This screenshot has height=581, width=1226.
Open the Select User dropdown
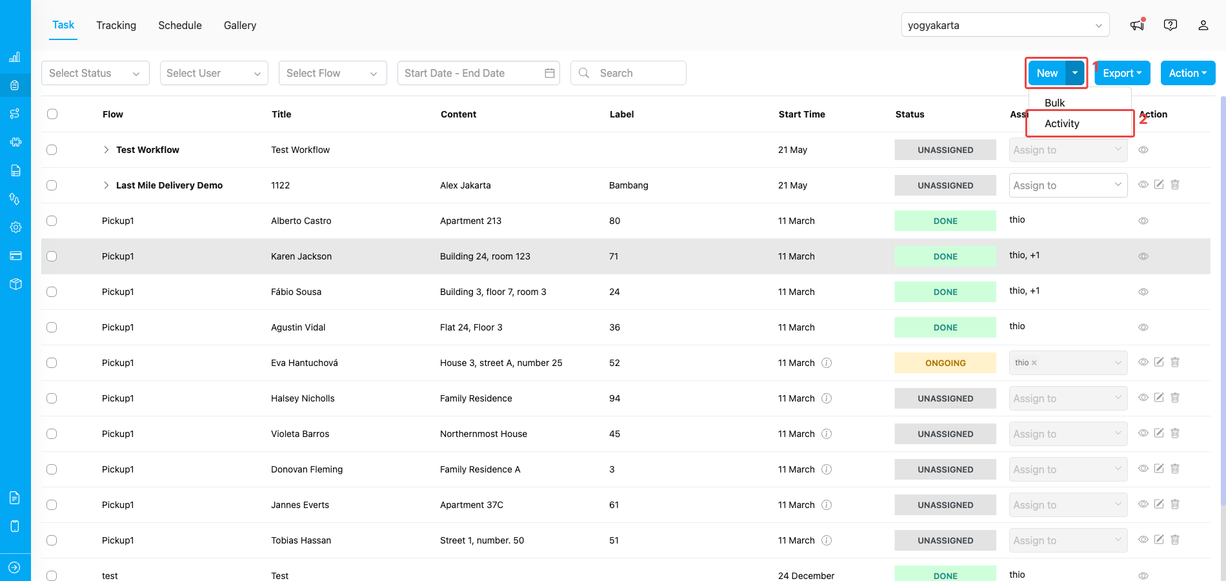click(x=214, y=73)
